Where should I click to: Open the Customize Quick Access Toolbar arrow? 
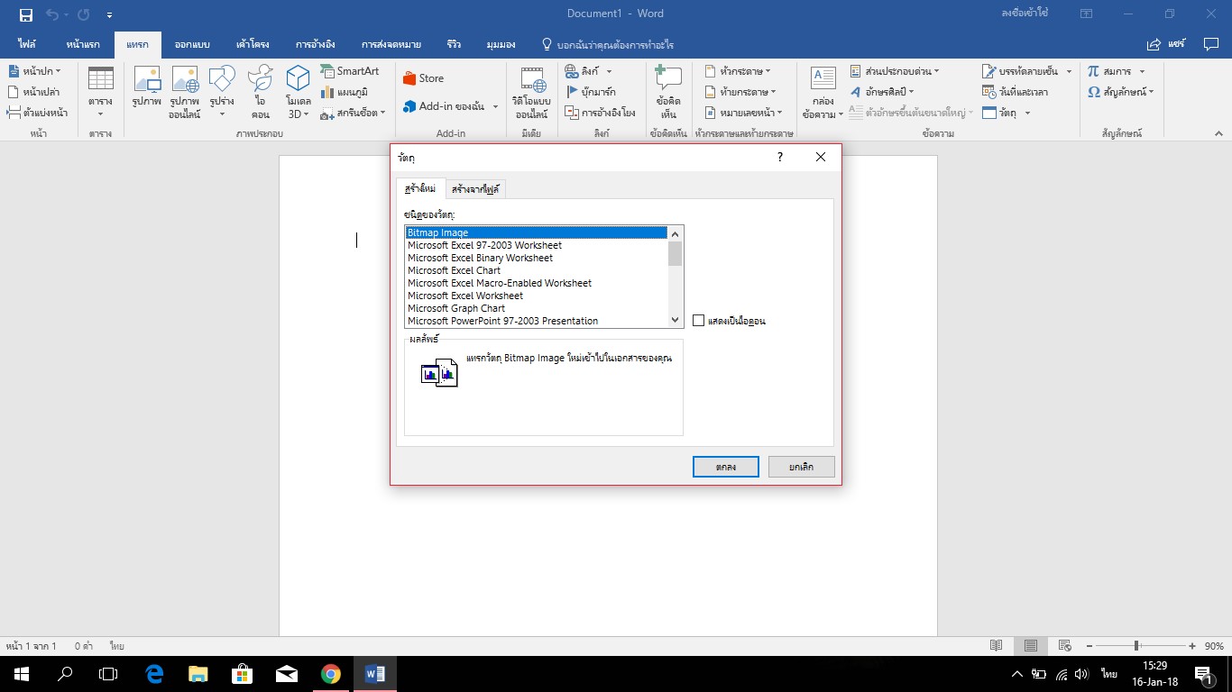click(x=109, y=15)
